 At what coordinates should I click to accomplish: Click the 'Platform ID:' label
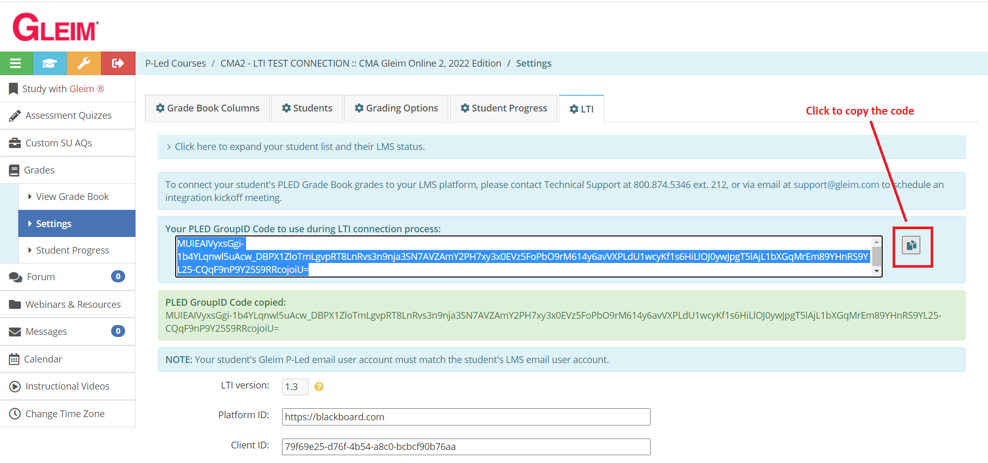coord(243,415)
